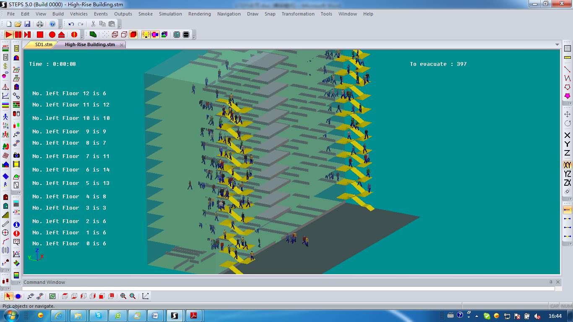Select the wireframe cube rendering icon
The image size is (573, 322).
pyautogui.click(x=115, y=34)
